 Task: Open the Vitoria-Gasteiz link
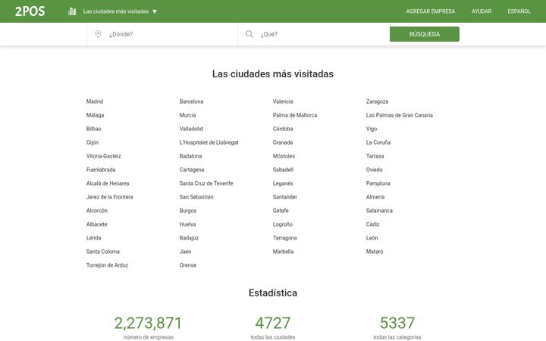(104, 156)
